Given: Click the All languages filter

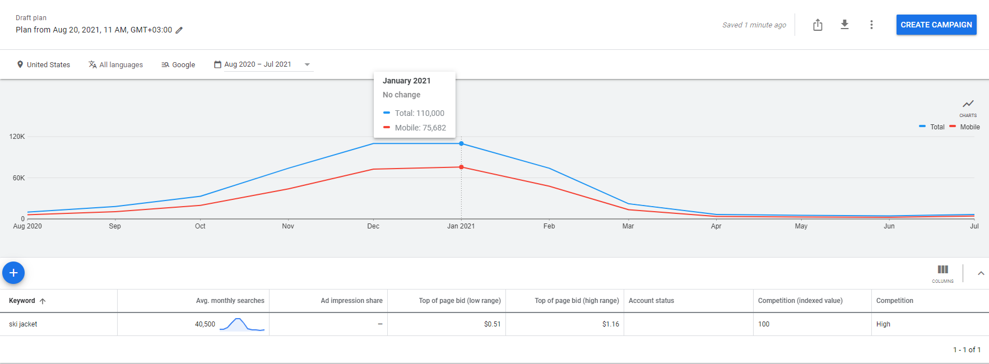Looking at the screenshot, I should pos(115,64).
